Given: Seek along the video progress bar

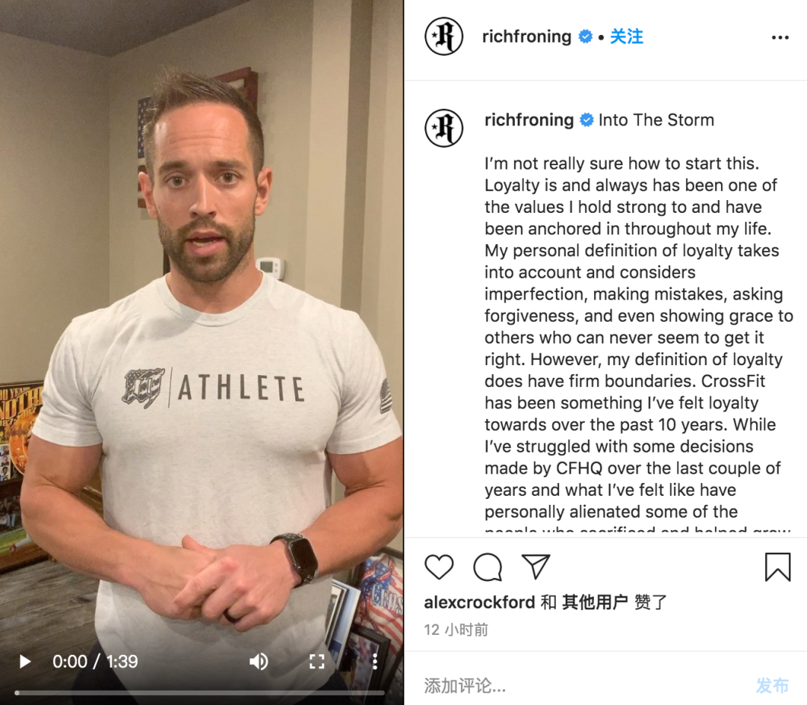Looking at the screenshot, I should click(x=200, y=693).
